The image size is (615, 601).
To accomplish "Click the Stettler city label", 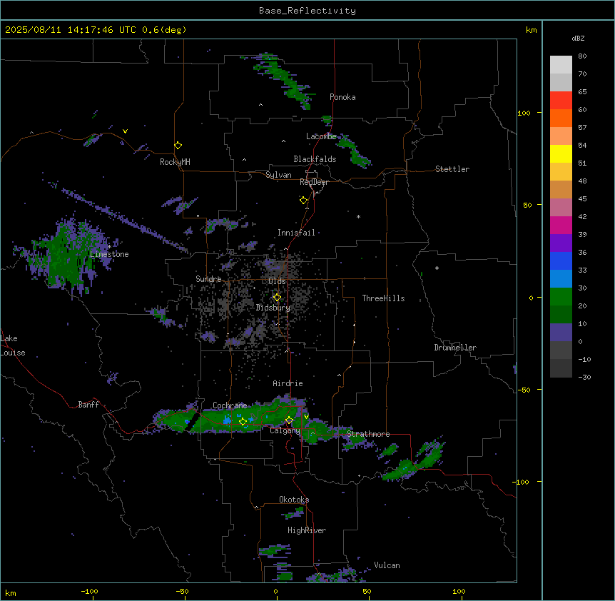I will tap(452, 169).
